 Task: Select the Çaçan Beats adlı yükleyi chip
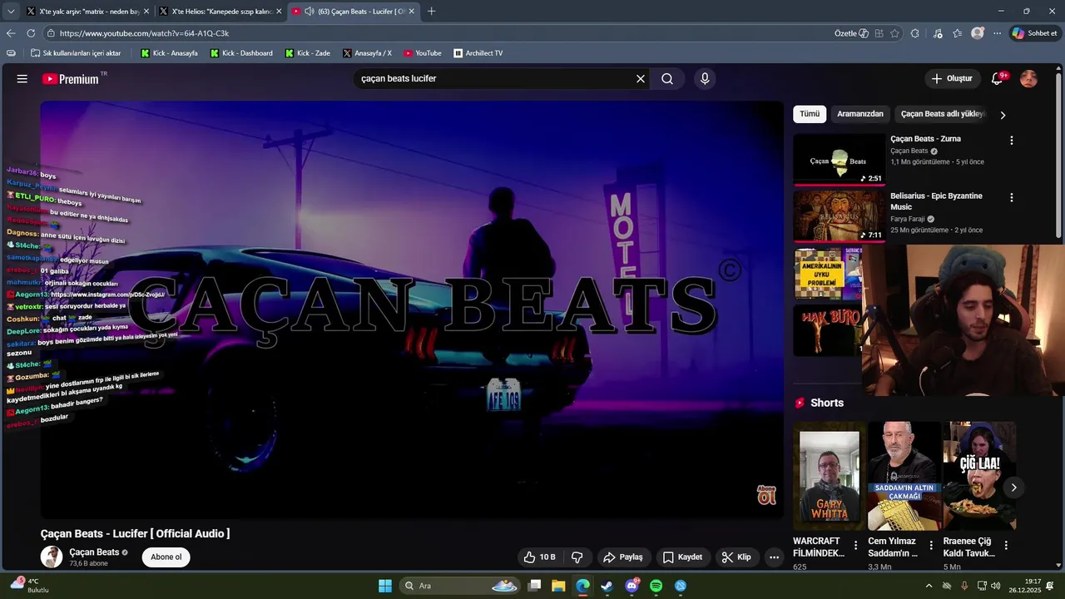tap(944, 114)
